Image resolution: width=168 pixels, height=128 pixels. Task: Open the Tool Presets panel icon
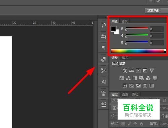103,70
